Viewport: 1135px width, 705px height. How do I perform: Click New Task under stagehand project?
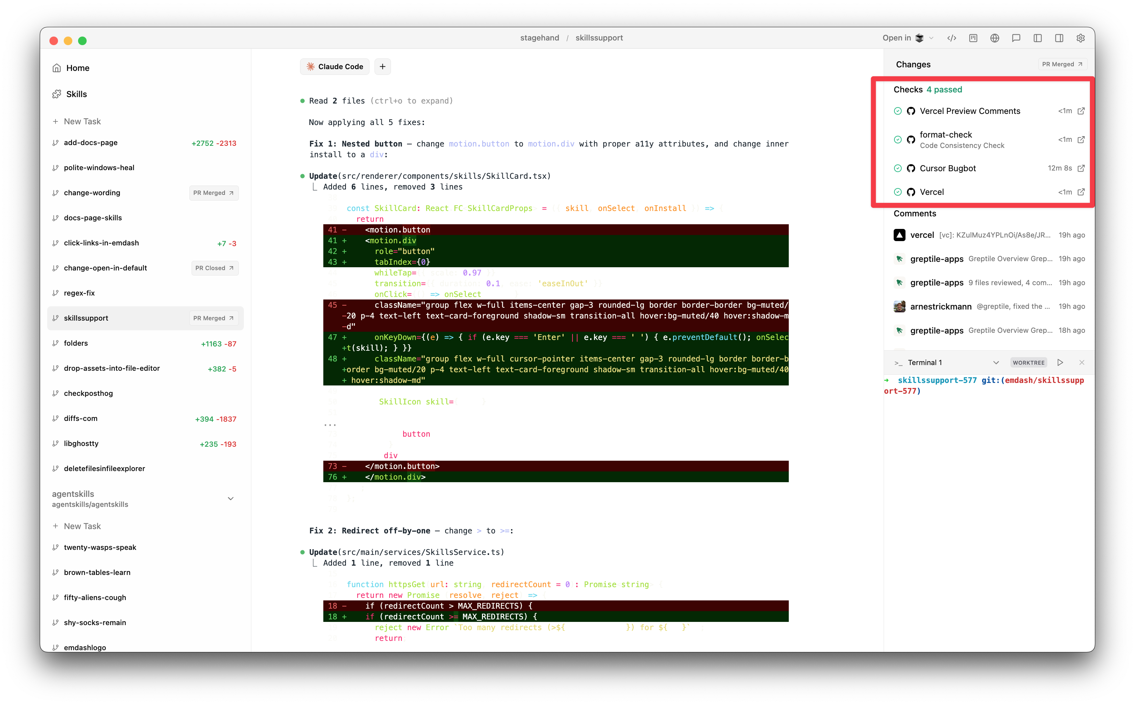click(82, 121)
